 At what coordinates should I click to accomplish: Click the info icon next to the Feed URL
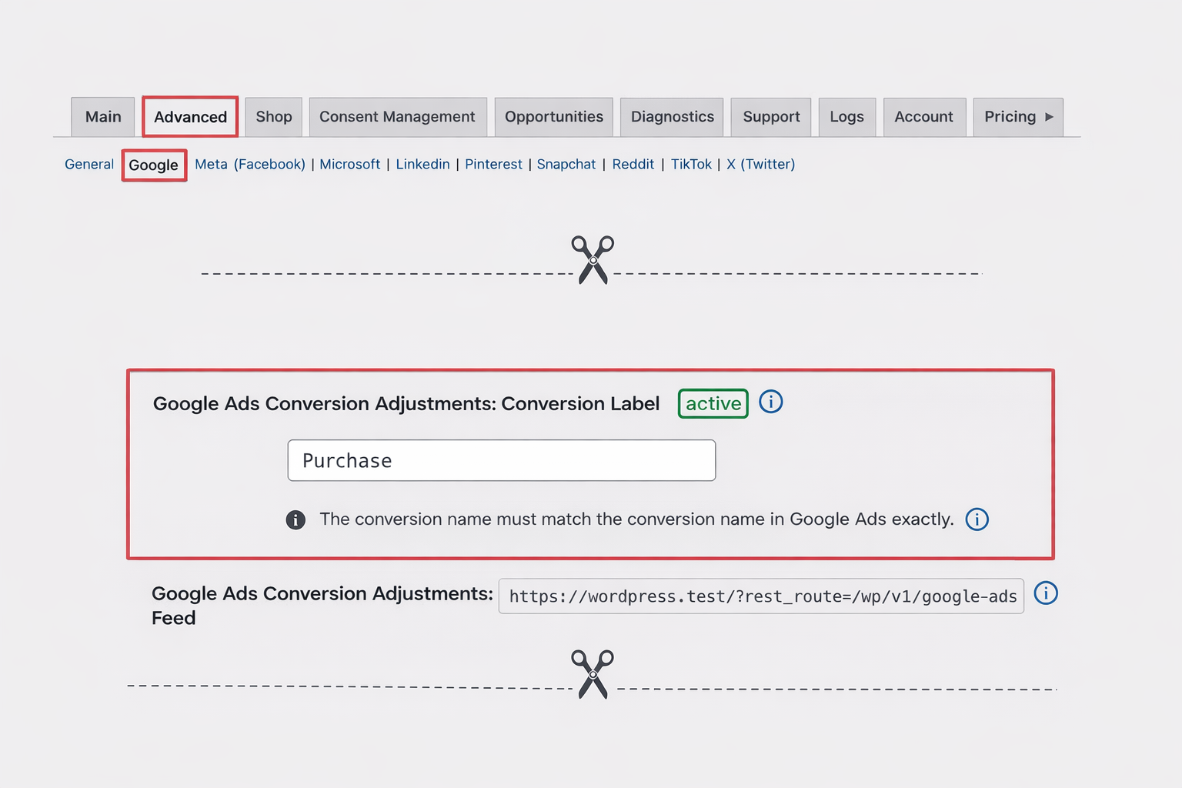(x=1046, y=593)
